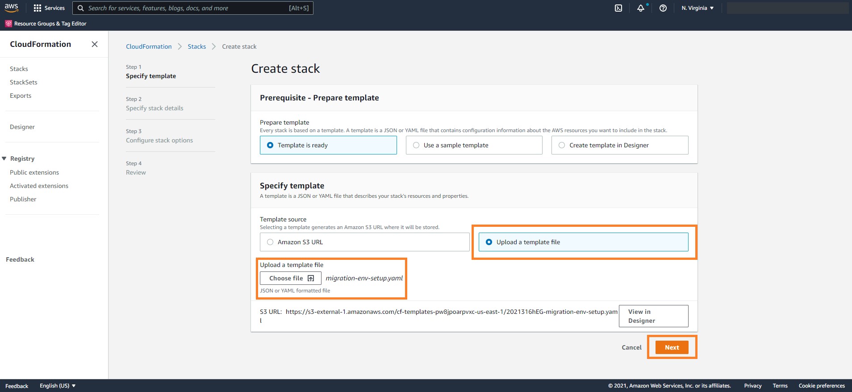
Task: Click the sidebar Feedback link
Action: click(20, 259)
